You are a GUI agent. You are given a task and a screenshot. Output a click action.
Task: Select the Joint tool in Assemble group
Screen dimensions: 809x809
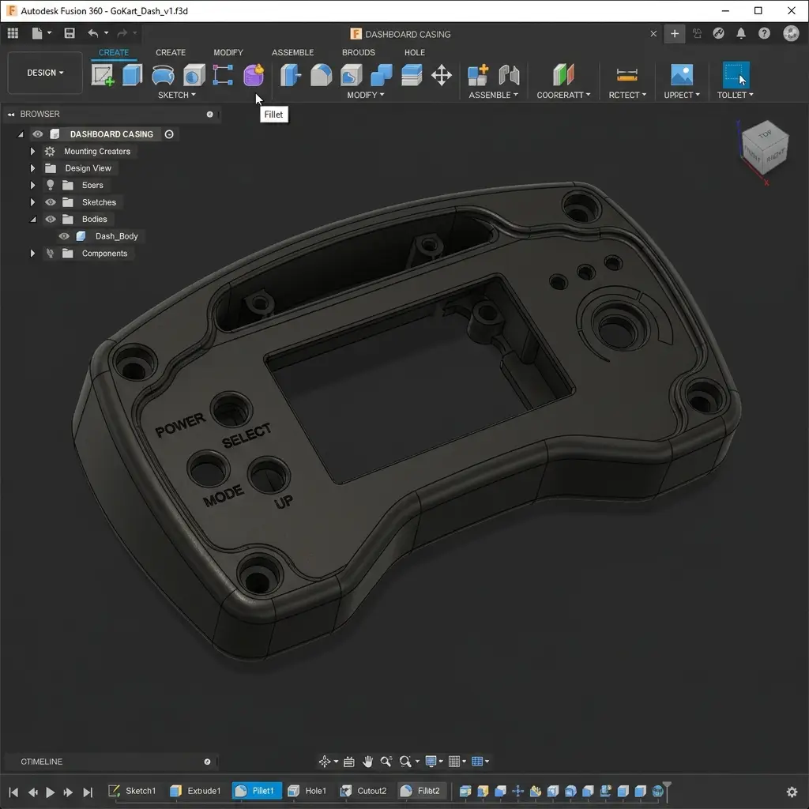(x=509, y=75)
